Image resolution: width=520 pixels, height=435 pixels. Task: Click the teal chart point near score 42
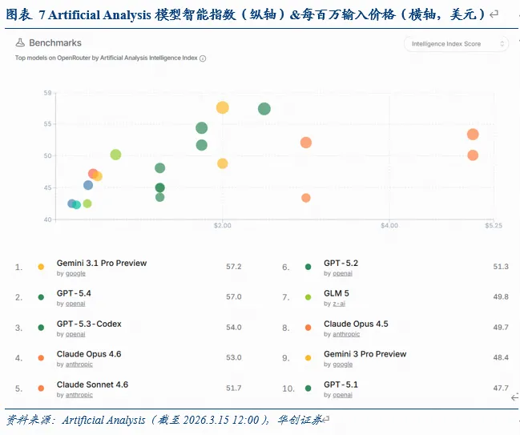coord(77,205)
